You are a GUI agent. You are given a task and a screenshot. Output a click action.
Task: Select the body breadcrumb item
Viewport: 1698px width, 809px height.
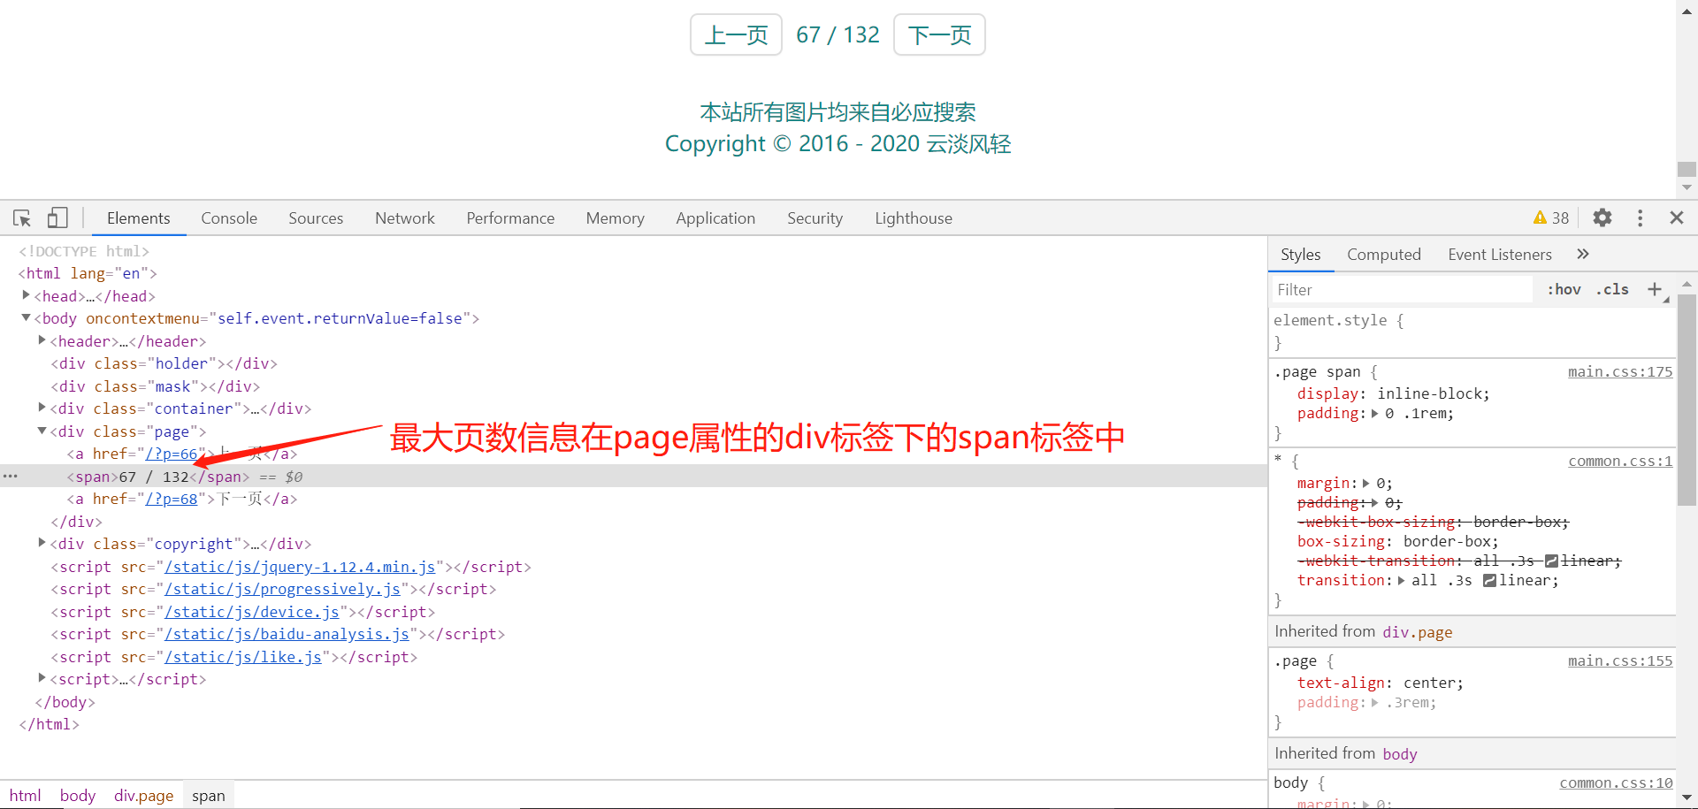[78, 796]
